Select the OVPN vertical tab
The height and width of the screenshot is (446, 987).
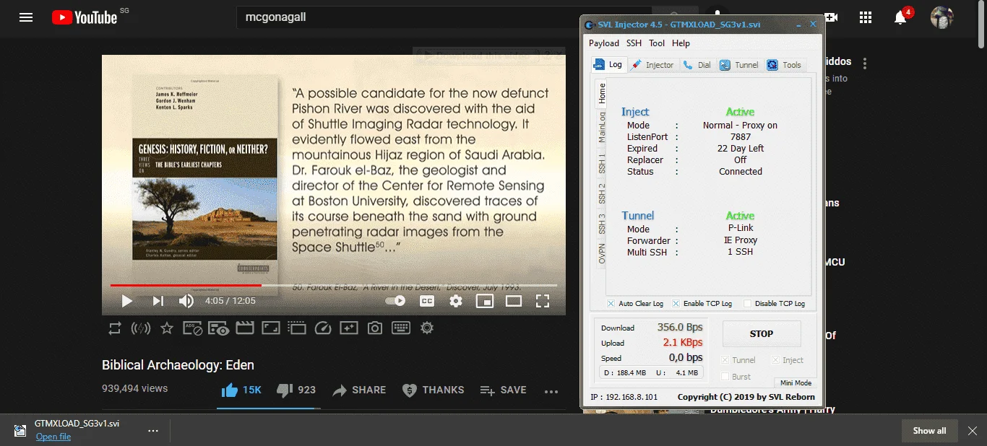[x=601, y=253]
